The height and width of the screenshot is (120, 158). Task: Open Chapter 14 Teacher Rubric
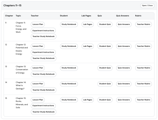click(143, 84)
